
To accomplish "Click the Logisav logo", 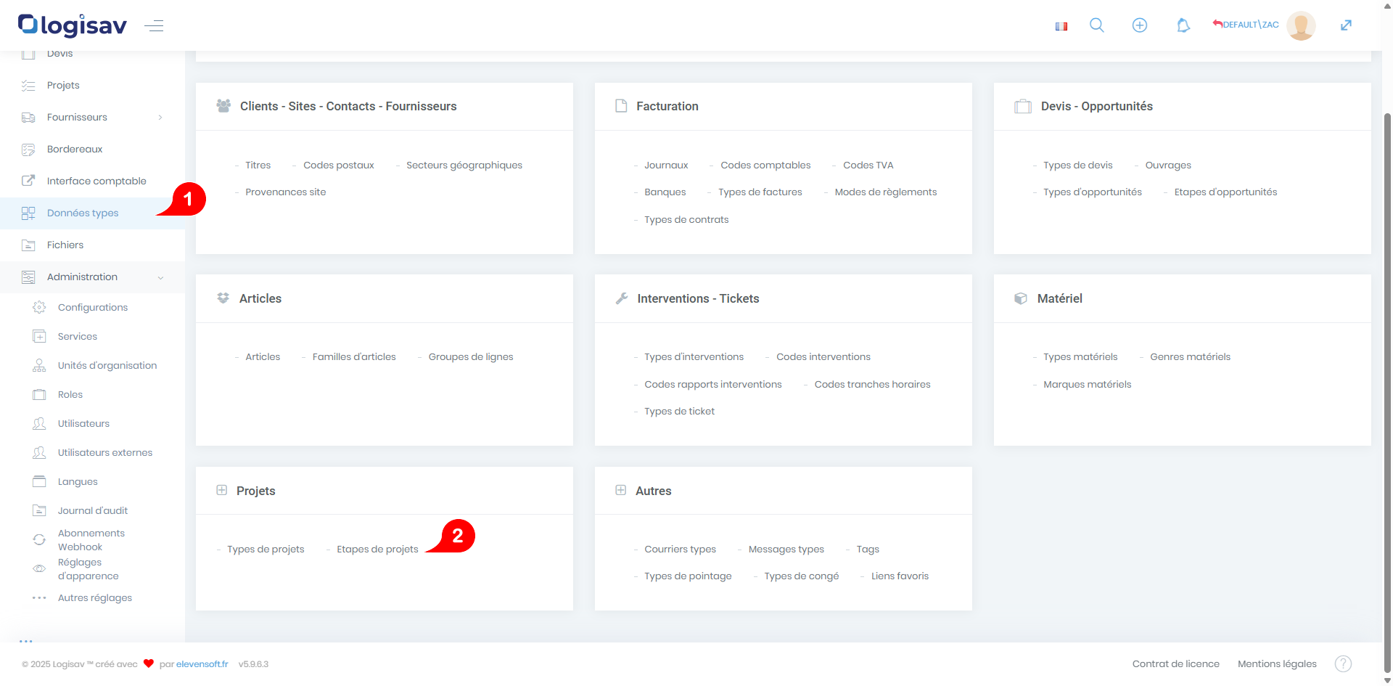I will tap(73, 25).
